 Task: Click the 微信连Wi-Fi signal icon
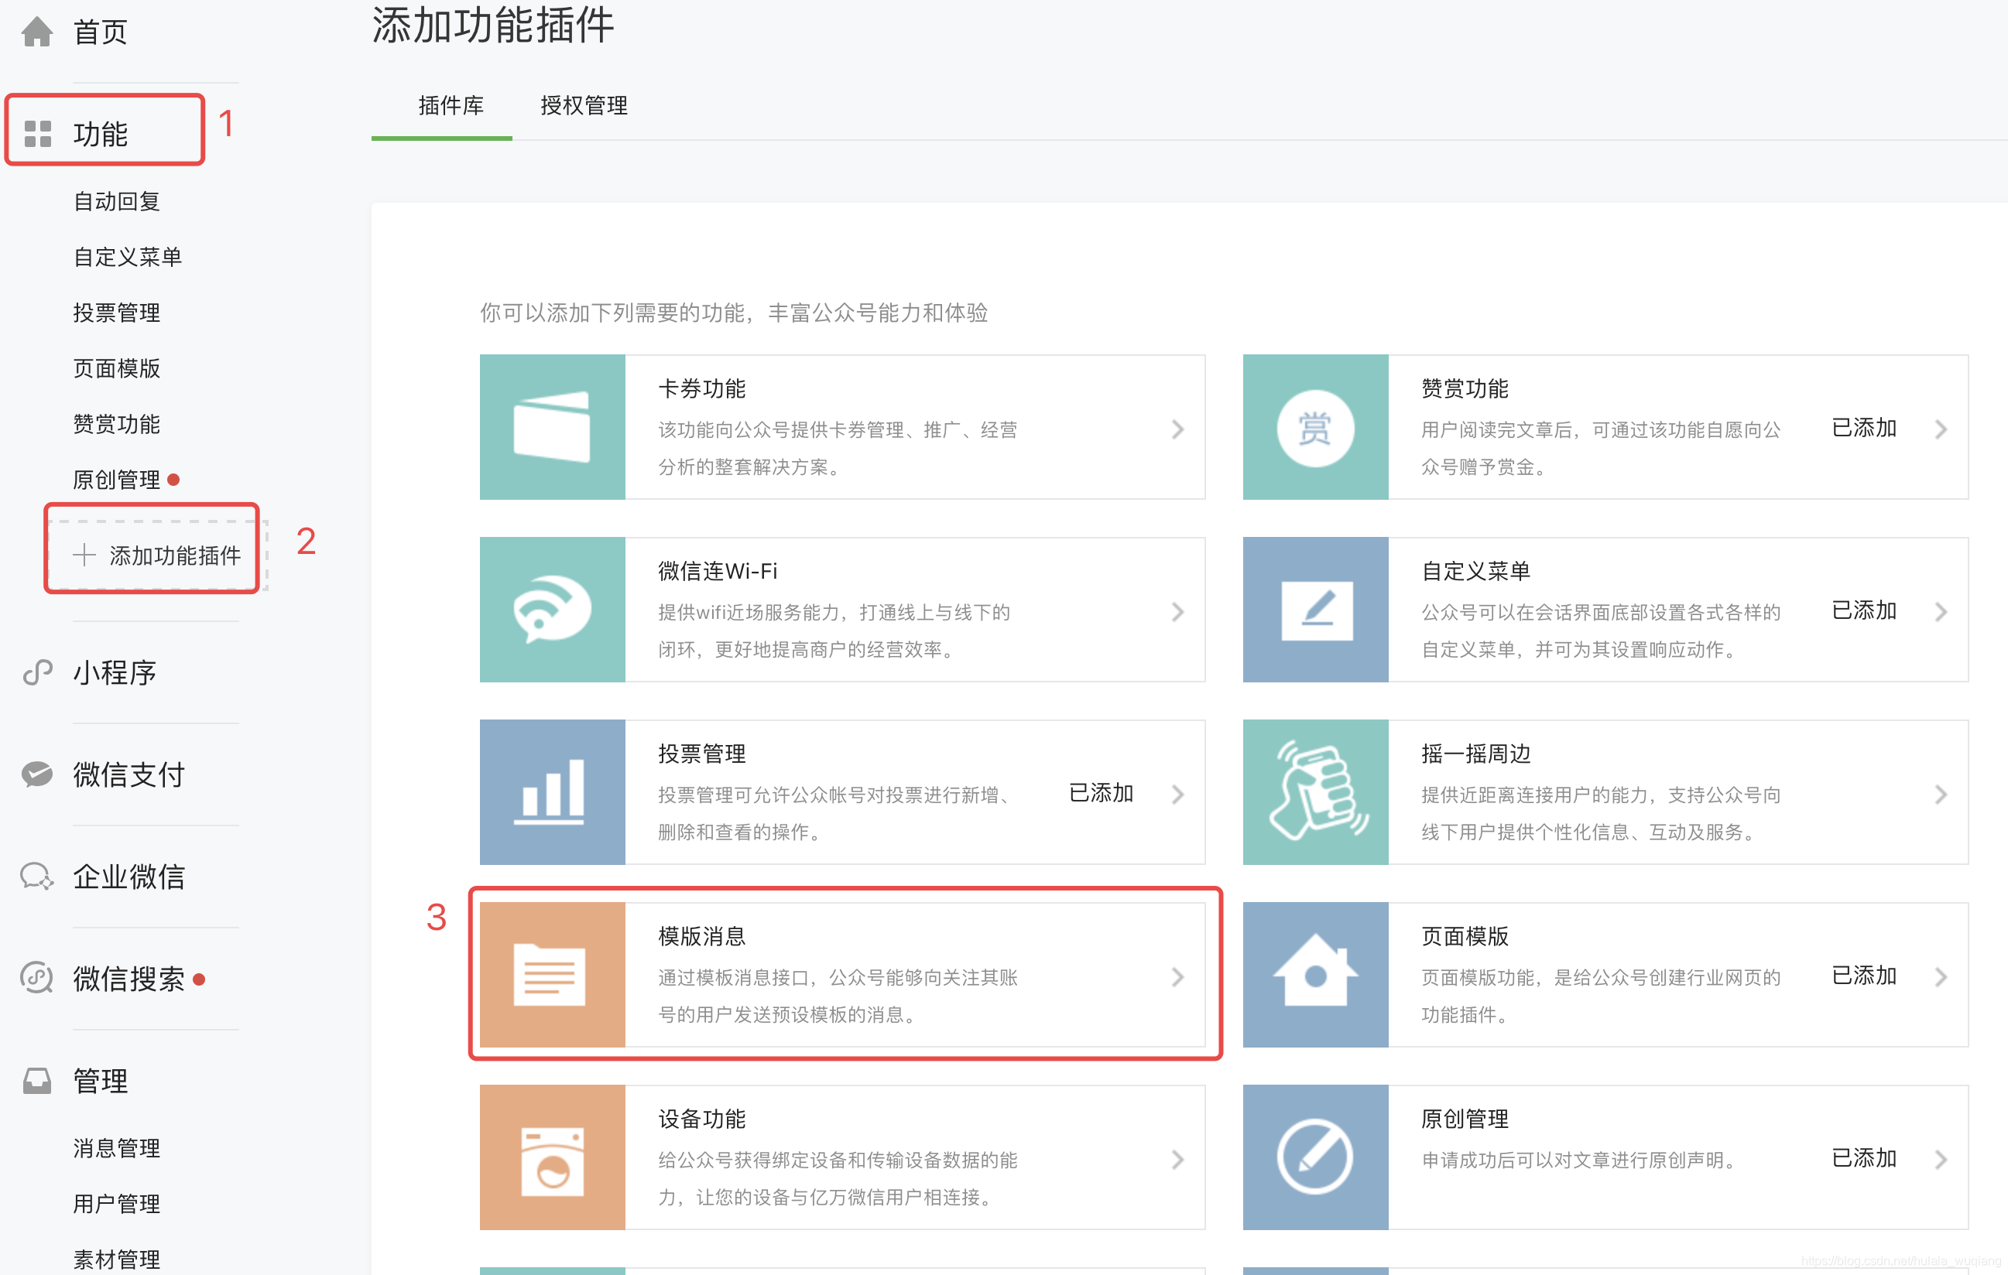pos(552,609)
